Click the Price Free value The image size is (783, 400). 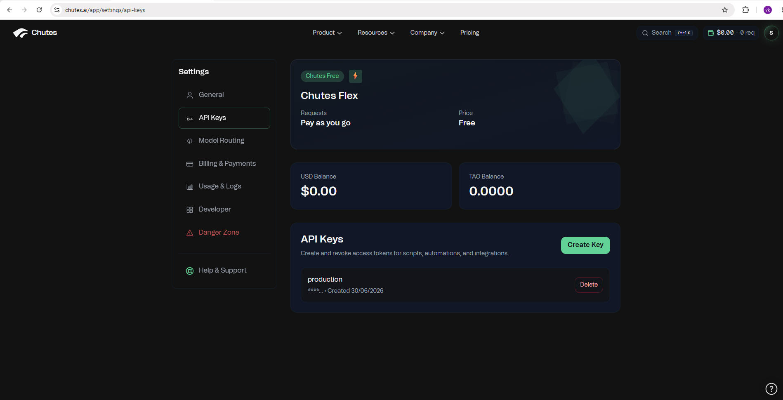tap(467, 123)
